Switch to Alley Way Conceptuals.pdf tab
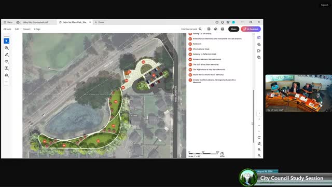Screen dimensions: 332x187 [x=36, y=22]
